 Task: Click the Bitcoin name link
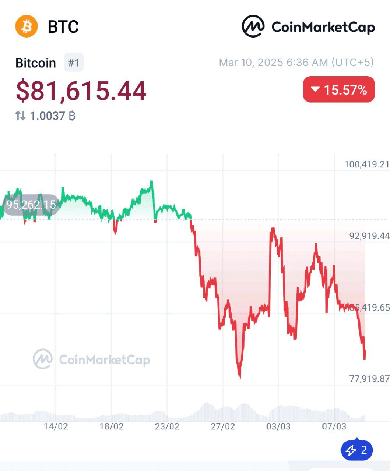coord(35,63)
